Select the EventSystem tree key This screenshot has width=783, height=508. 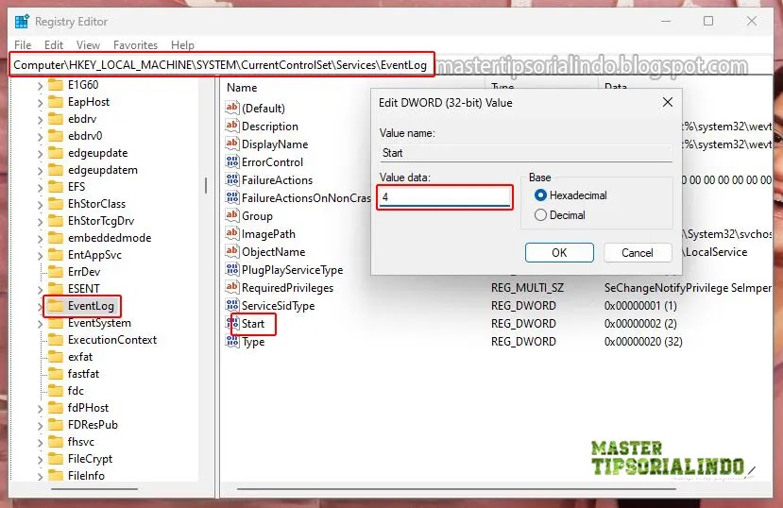click(x=99, y=323)
